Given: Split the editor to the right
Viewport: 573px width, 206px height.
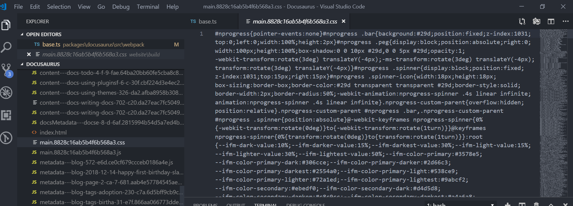Looking at the screenshot, I should pyautogui.click(x=551, y=21).
